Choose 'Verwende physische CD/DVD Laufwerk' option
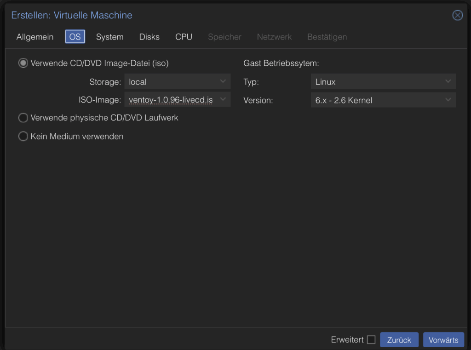Image resolution: width=471 pixels, height=350 pixels. point(23,118)
